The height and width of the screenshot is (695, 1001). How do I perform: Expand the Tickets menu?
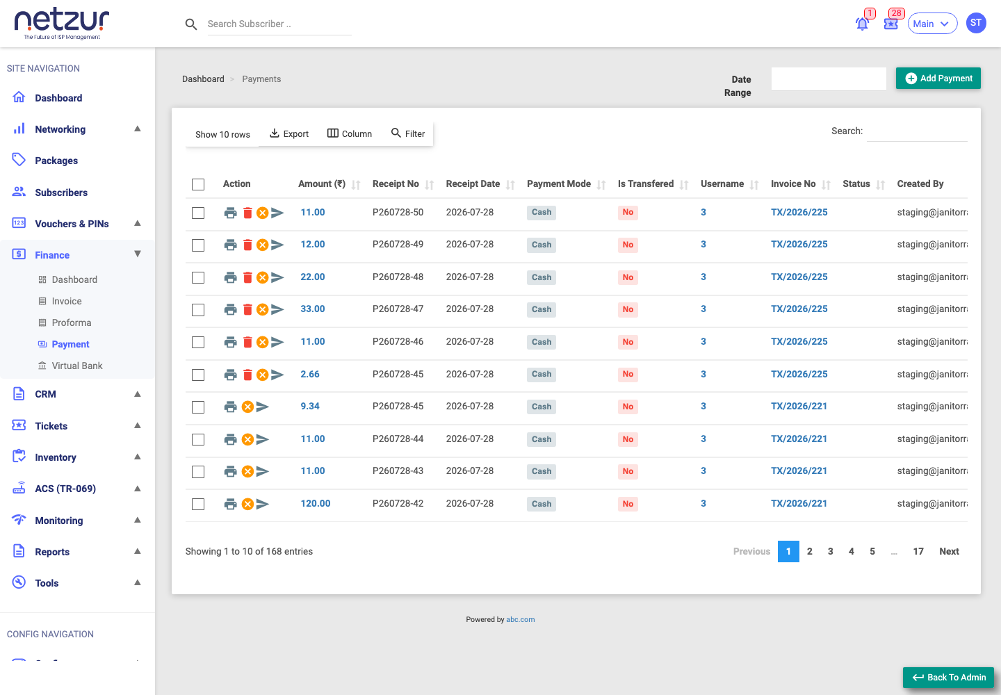click(77, 426)
